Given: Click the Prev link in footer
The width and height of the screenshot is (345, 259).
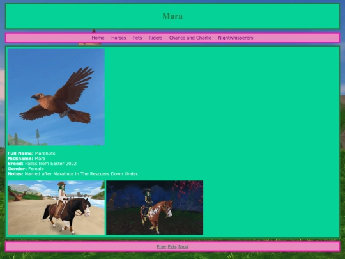Looking at the screenshot, I should tap(161, 247).
